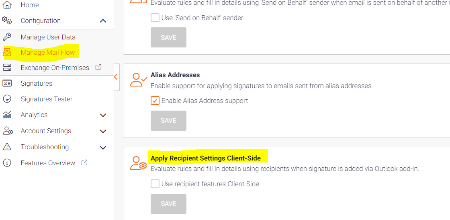Viewport: 450px width, 220px height.
Task: Click external link icon beside Features Overview
Action: tap(84, 162)
